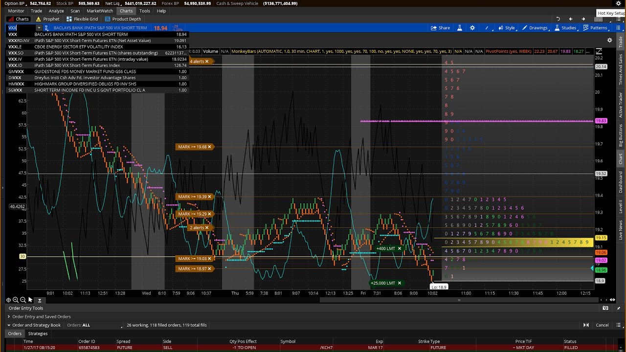Open the Trade tab

pyautogui.click(x=36, y=11)
